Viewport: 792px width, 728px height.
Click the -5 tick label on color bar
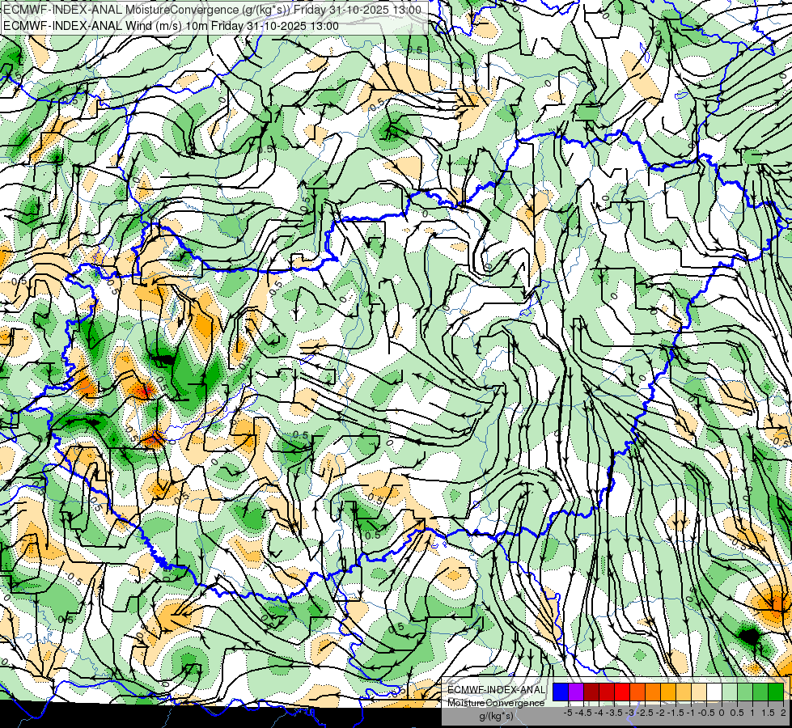(568, 713)
